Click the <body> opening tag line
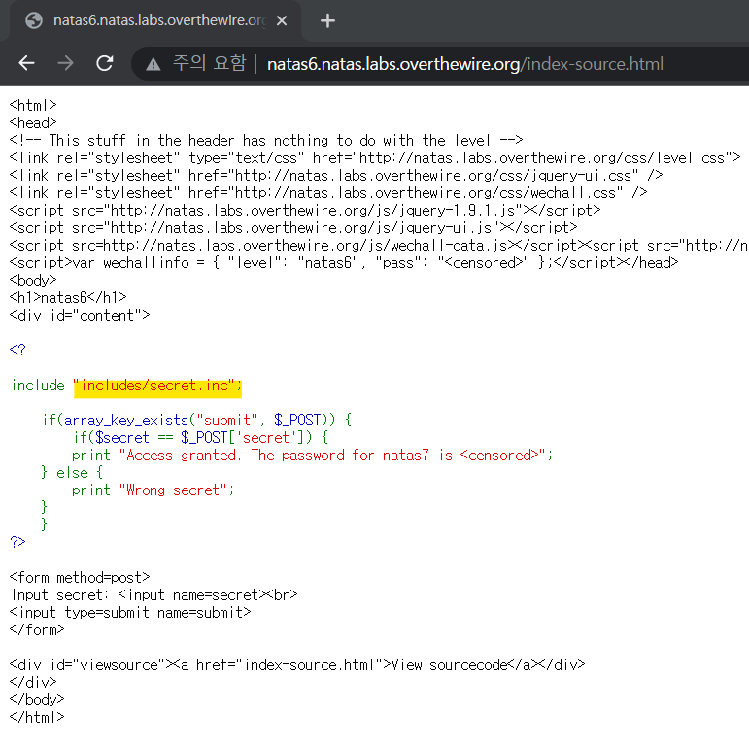This screenshot has height=743, width=749. (33, 281)
